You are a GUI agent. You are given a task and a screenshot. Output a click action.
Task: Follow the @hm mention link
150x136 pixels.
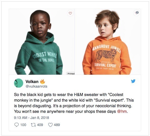pyautogui.click(x=122, y=112)
